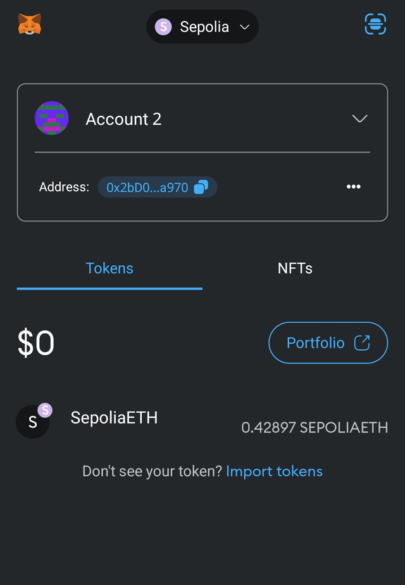Click the purple Sepolia network badge icon
The height and width of the screenshot is (585, 405).
tap(163, 27)
